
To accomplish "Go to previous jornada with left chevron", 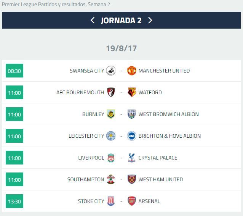I will [93, 20].
